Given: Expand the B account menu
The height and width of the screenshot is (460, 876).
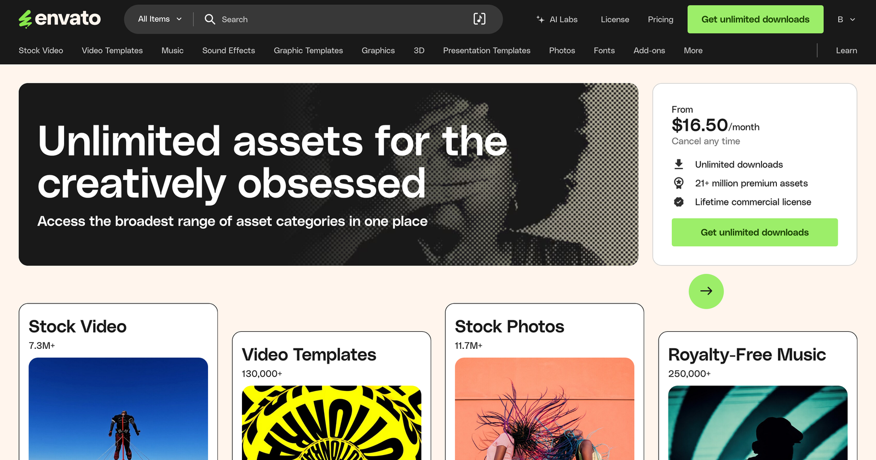Looking at the screenshot, I should [x=846, y=19].
